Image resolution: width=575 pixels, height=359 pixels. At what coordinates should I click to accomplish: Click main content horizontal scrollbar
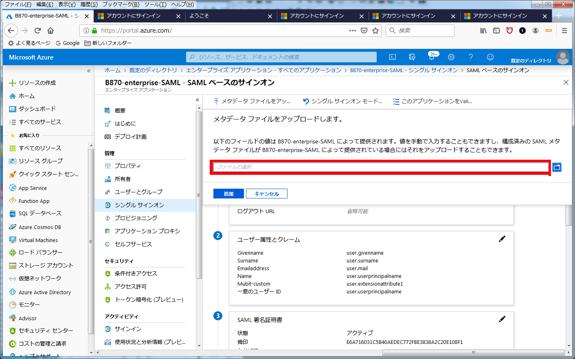click(474, 352)
